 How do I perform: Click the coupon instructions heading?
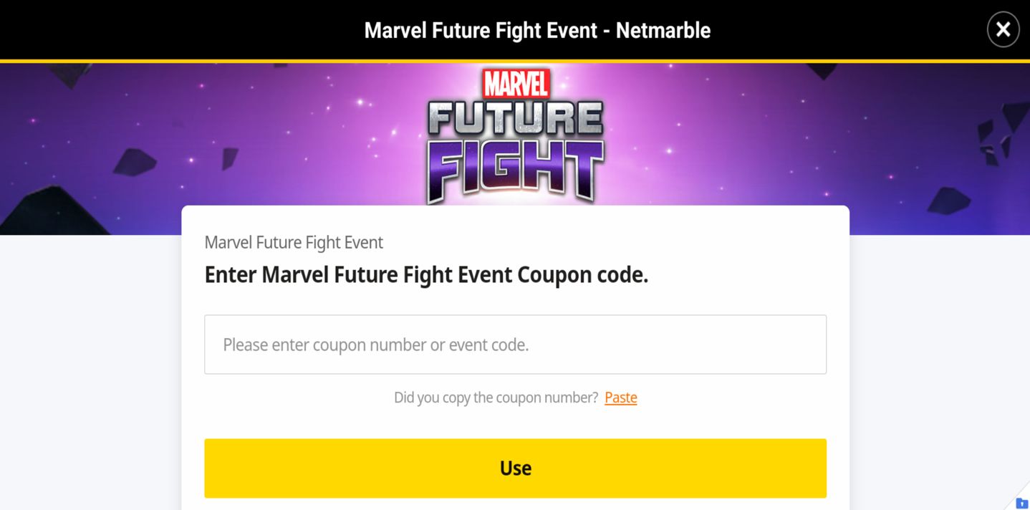click(426, 274)
